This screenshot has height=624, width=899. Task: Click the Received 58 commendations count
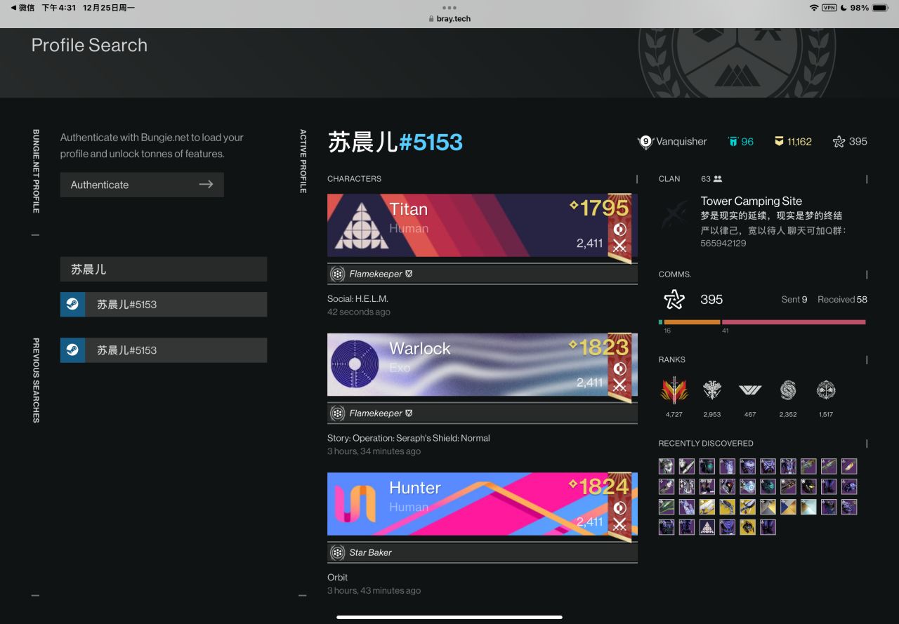coord(842,300)
